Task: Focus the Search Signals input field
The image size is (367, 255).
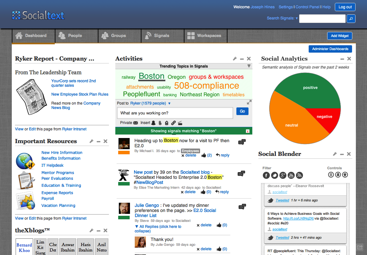Action: [x=322, y=18]
